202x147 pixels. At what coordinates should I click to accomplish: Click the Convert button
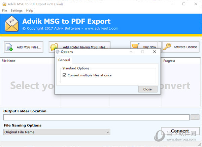pos(180,131)
